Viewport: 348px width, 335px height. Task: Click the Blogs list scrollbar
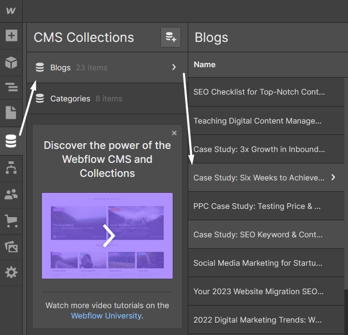[346, 184]
